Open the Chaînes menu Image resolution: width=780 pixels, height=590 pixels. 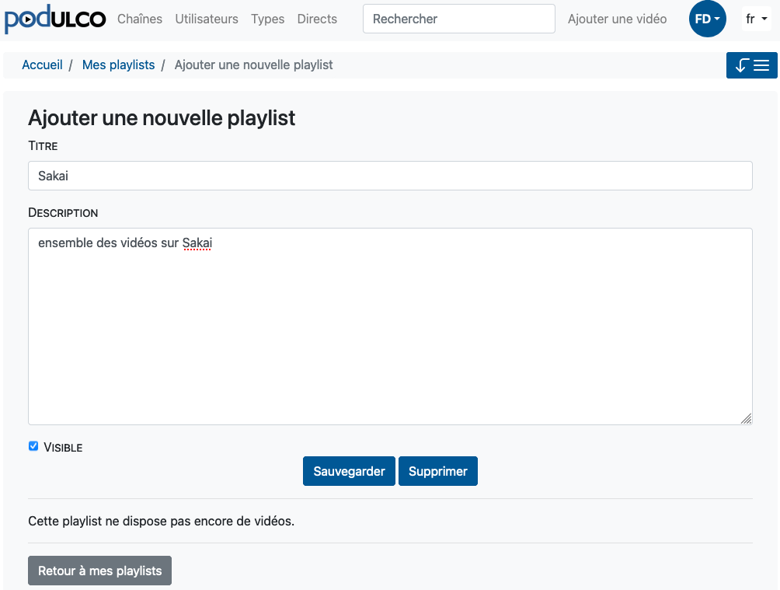(x=140, y=19)
